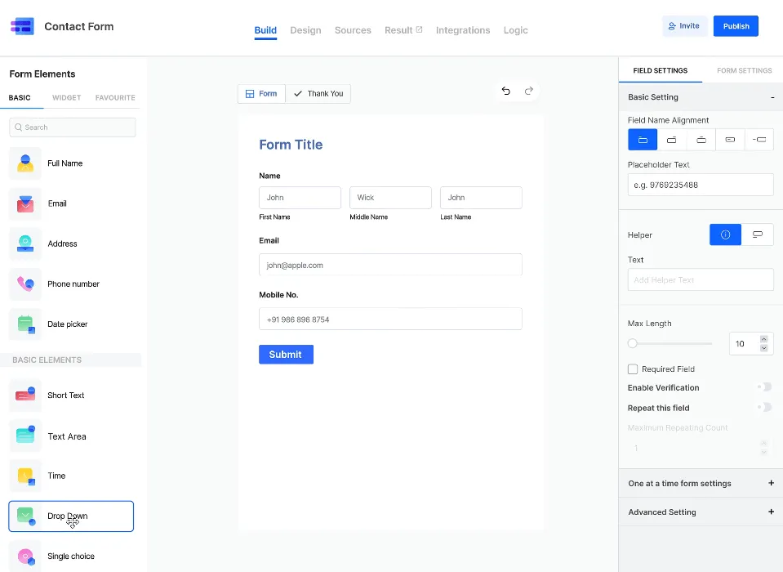Click the redo arrow icon
Screen dimensions: 783x572
pyautogui.click(x=529, y=91)
